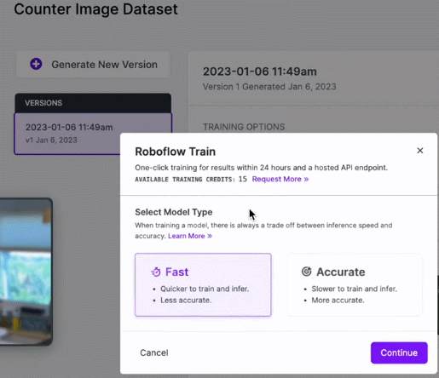Select the Fast model type card
Image resolution: width=439 pixels, height=378 pixels.
[203, 284]
